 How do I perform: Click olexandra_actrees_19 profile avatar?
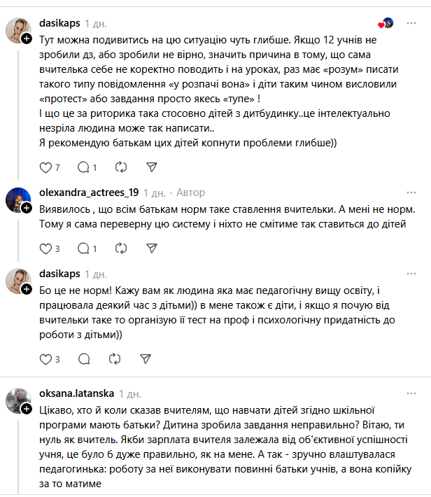[x=17, y=200]
